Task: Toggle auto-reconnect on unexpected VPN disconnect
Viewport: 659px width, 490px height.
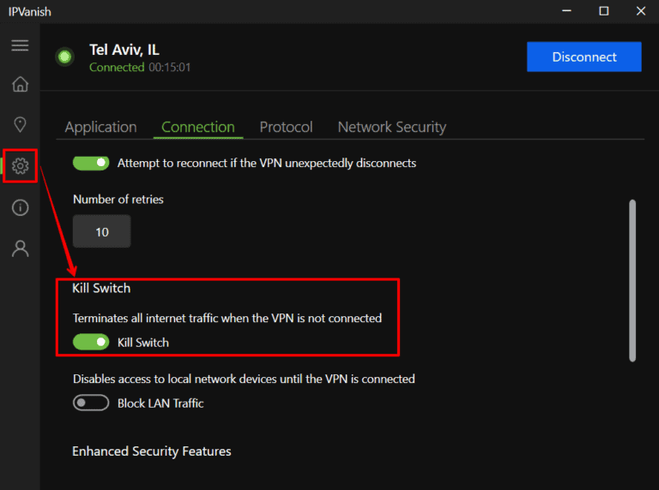Action: pyautogui.click(x=91, y=163)
